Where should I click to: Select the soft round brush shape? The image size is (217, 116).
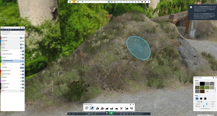pos(197,99)
